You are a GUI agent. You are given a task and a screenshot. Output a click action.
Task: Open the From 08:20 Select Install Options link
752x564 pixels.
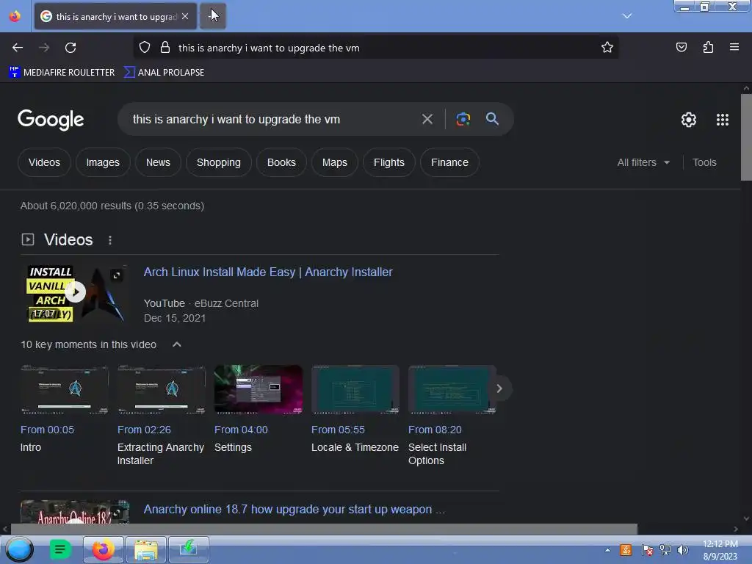pos(435,430)
